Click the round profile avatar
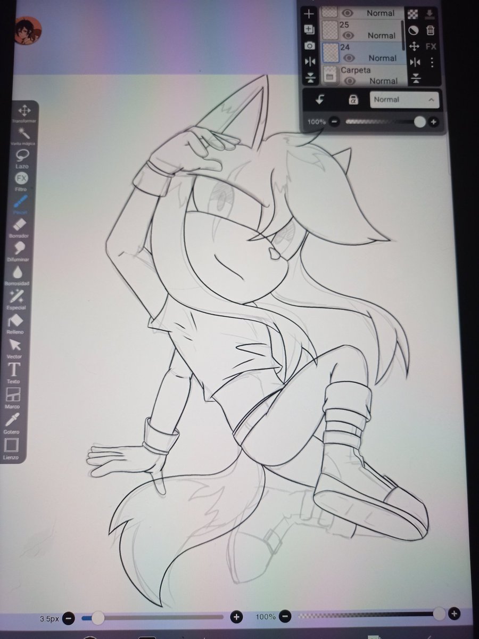 [28, 30]
